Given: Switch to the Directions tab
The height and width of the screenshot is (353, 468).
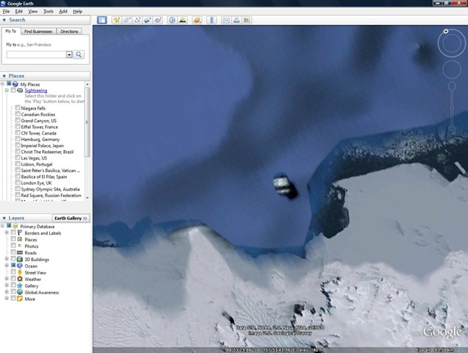Looking at the screenshot, I should click(x=69, y=32).
